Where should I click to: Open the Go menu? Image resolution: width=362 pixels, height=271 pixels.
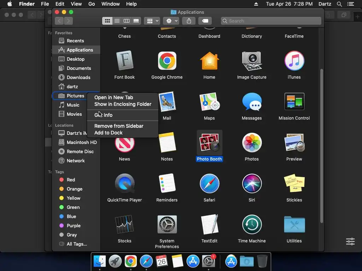pyautogui.click(x=92, y=4)
